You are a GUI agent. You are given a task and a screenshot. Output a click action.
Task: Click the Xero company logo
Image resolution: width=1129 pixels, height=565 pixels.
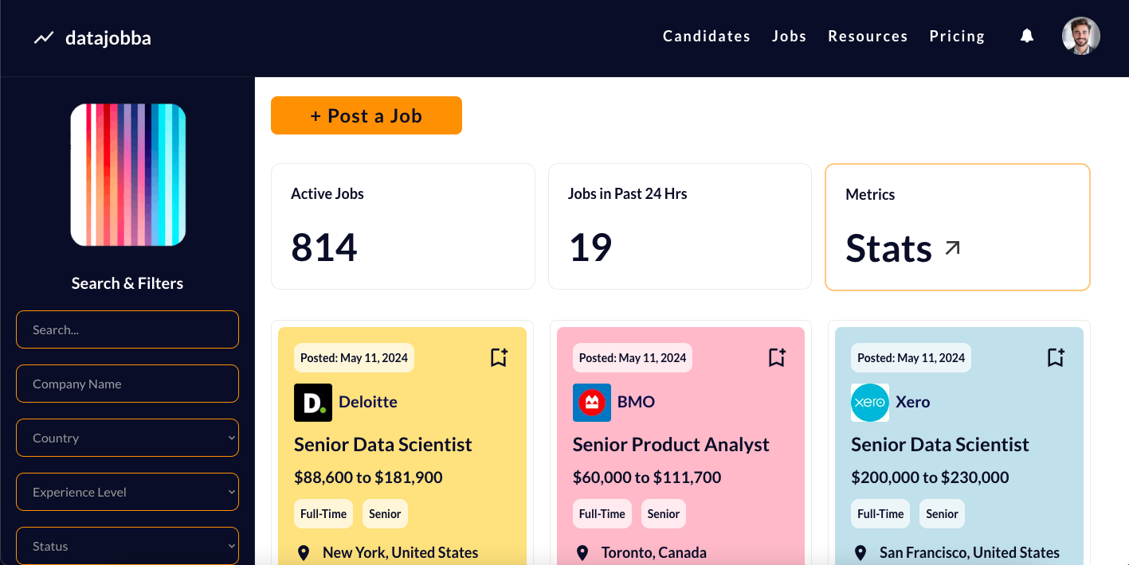tap(869, 402)
